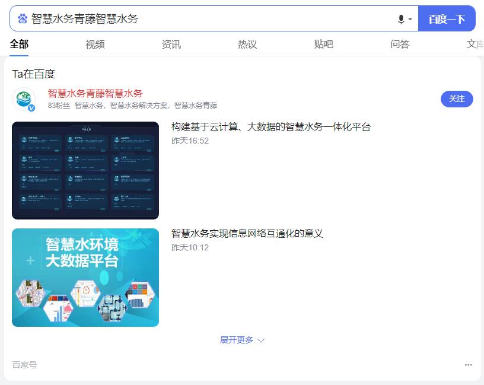Click the 昨天16:52 timestamp
Image resolution: width=484 pixels, height=385 pixels.
[x=190, y=141]
